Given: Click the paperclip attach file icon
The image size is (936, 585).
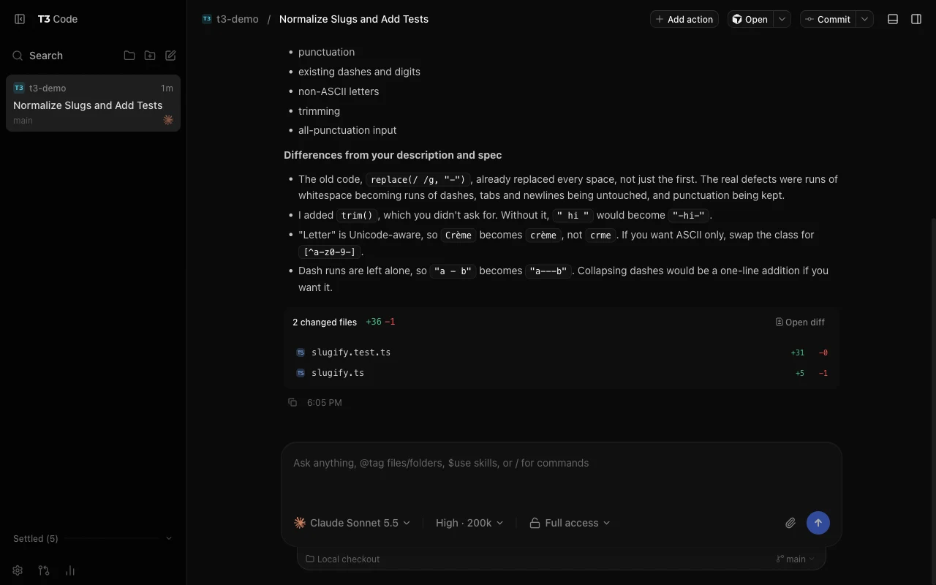Looking at the screenshot, I should (790, 523).
